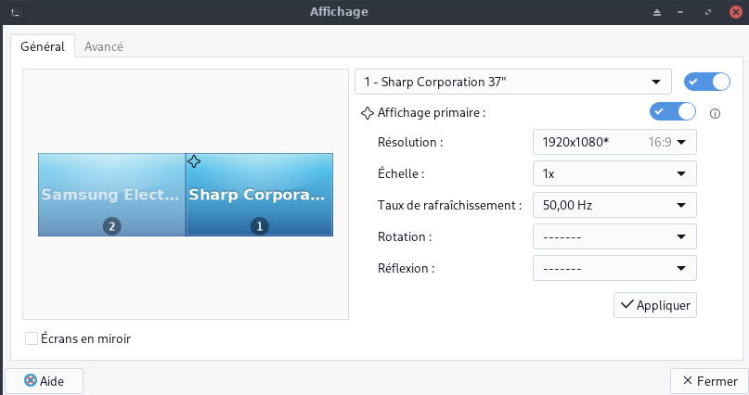This screenshot has height=395, width=749.
Task: Switch to the Avancé tab
Action: [x=103, y=46]
